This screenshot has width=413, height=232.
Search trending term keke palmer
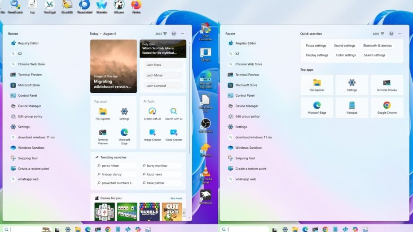click(x=161, y=183)
